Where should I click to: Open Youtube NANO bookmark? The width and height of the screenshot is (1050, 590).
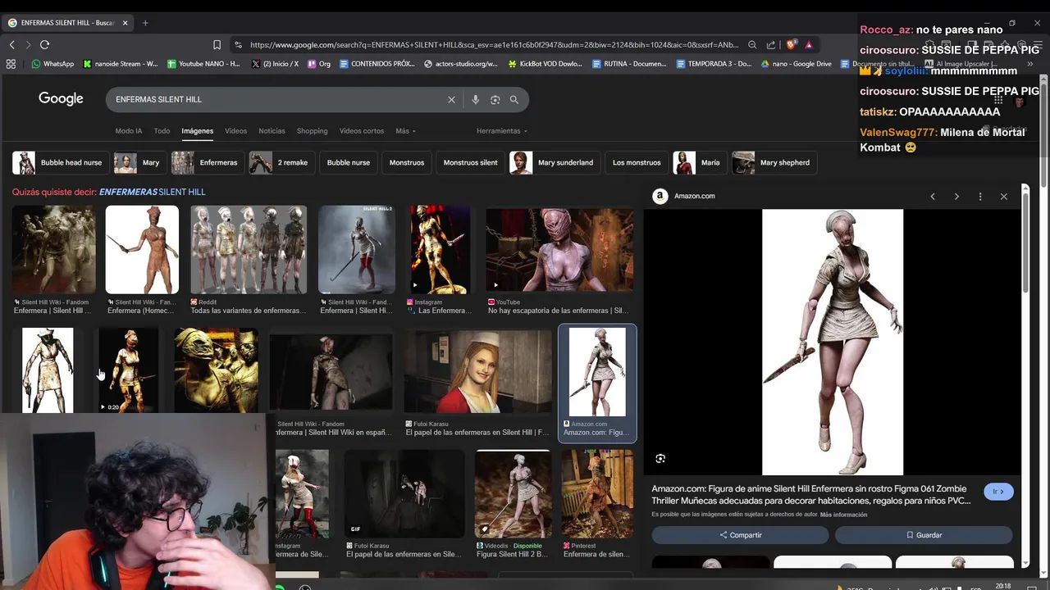click(203, 64)
